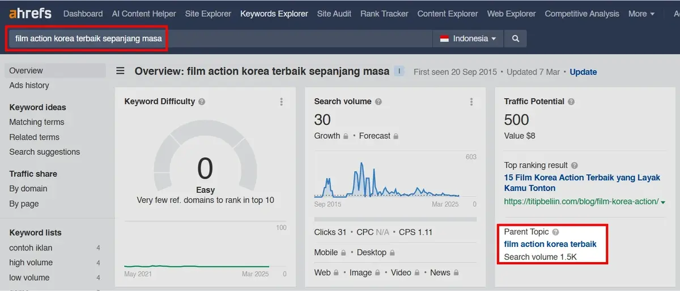Click the Value $8 text

point(520,136)
